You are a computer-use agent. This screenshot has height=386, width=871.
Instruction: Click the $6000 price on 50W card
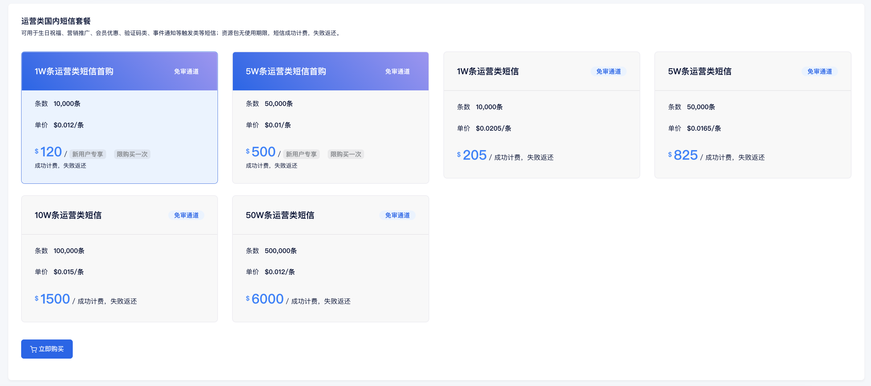point(267,299)
